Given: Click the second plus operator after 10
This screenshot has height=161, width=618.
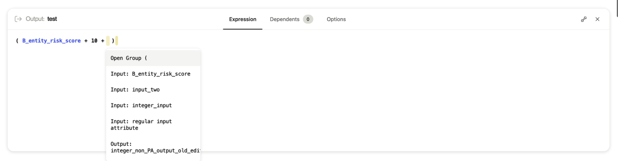Looking at the screenshot, I should 103,41.
